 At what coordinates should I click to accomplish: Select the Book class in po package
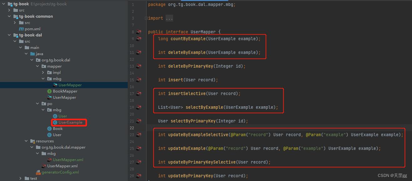58,129
